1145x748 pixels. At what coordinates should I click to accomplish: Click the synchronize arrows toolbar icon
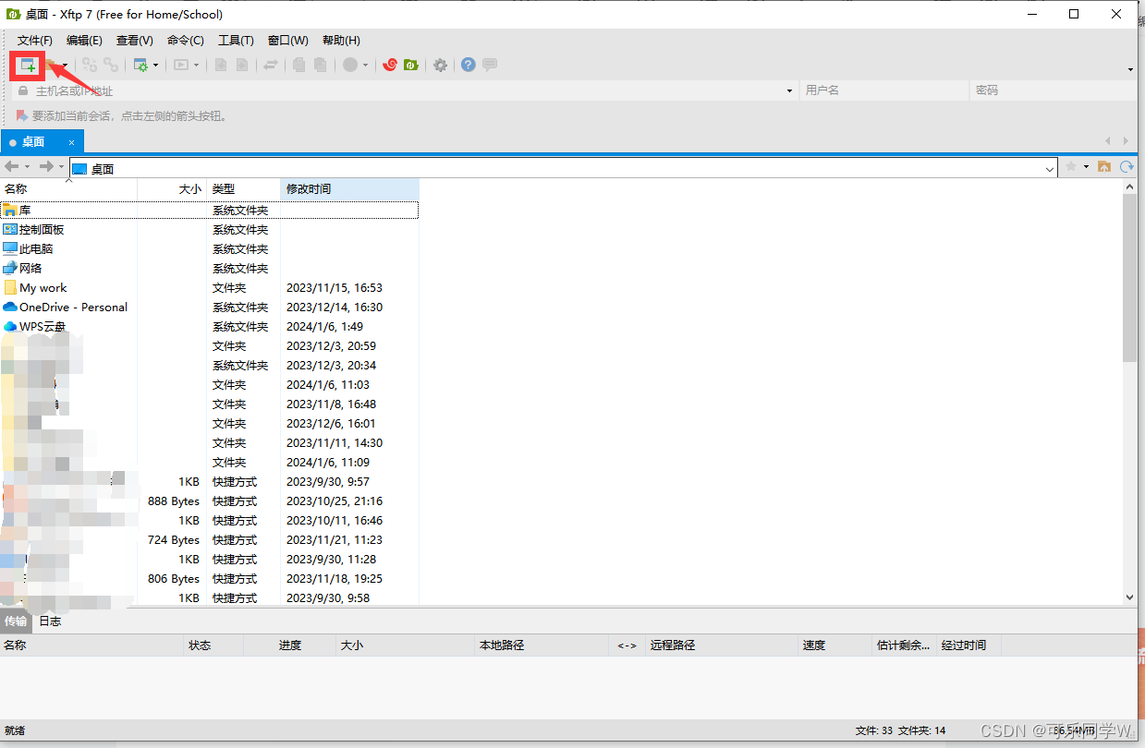271,65
